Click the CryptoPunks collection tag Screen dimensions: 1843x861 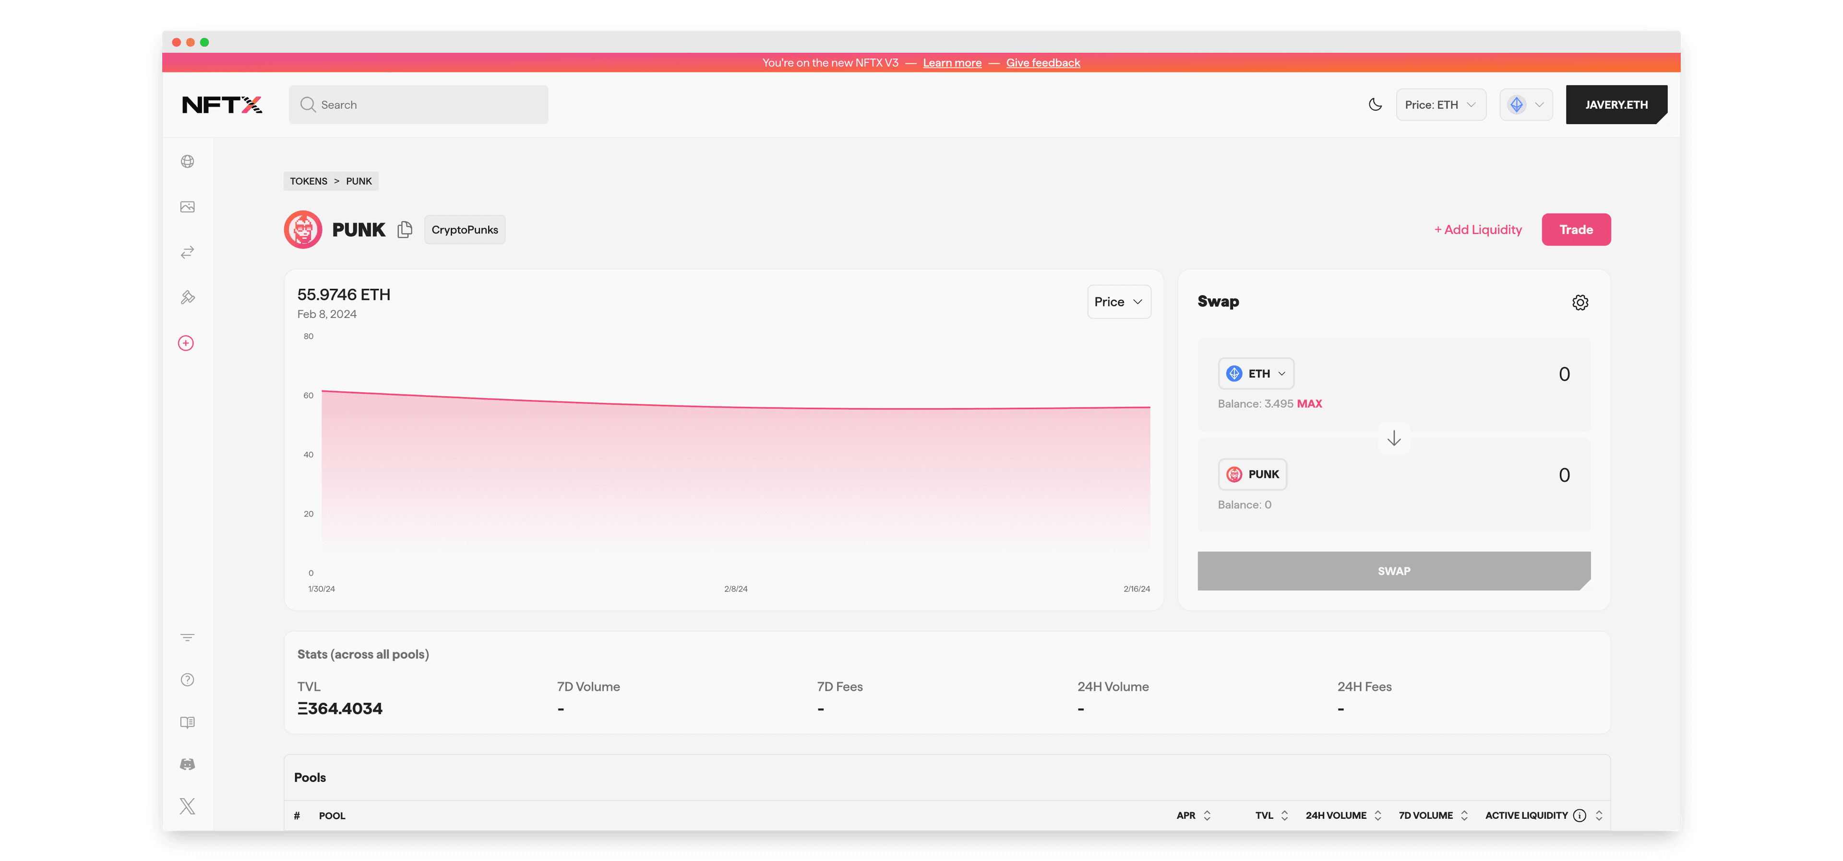464,230
